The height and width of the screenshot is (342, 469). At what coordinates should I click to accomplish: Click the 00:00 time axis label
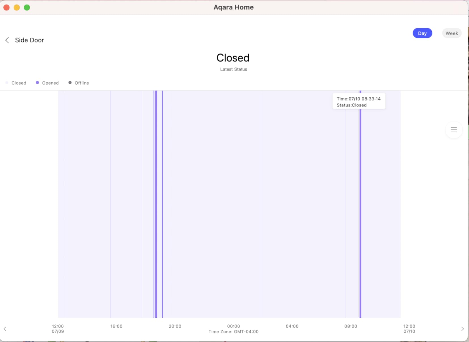coord(233,326)
